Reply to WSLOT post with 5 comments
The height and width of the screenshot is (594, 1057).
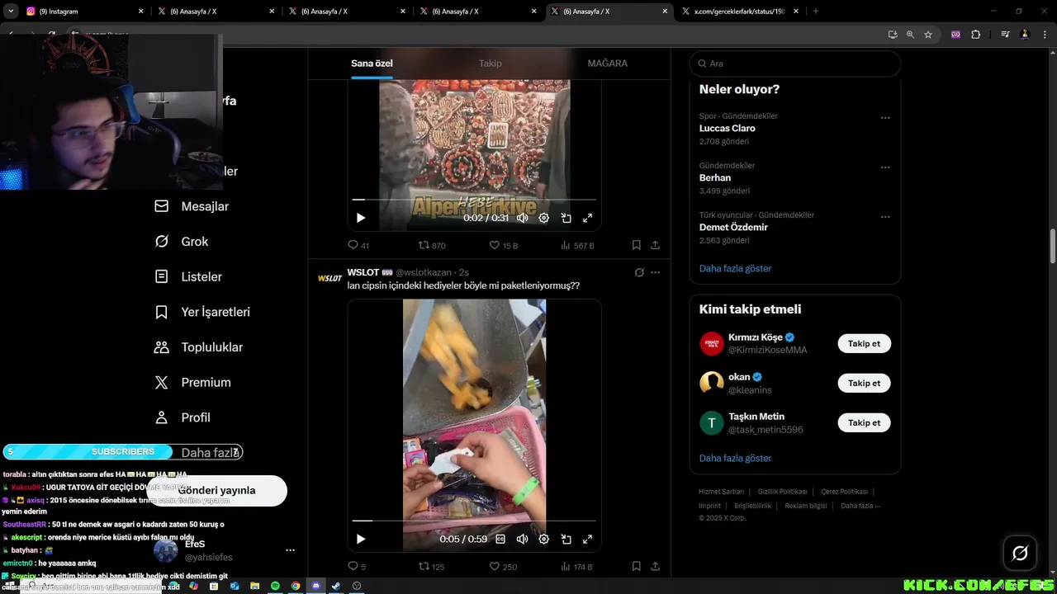(x=357, y=567)
